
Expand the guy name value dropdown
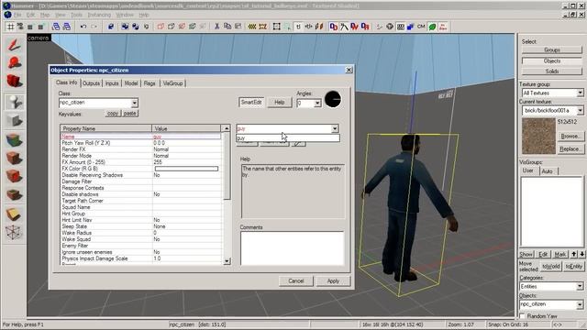pyautogui.click(x=334, y=128)
